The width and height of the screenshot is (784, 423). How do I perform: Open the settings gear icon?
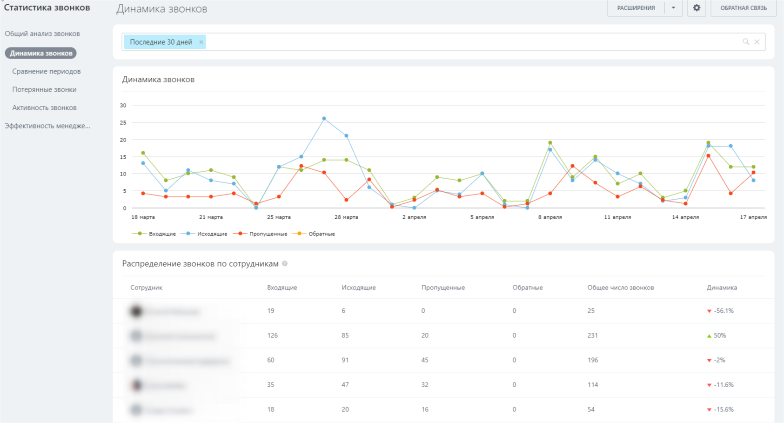tap(697, 8)
